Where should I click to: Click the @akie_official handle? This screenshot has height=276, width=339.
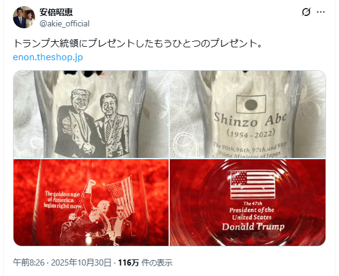coord(65,23)
